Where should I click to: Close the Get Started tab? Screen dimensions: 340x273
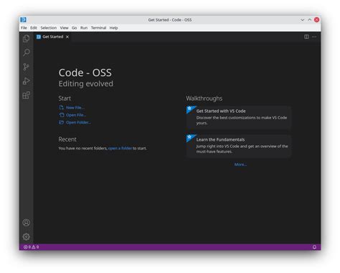(67, 37)
